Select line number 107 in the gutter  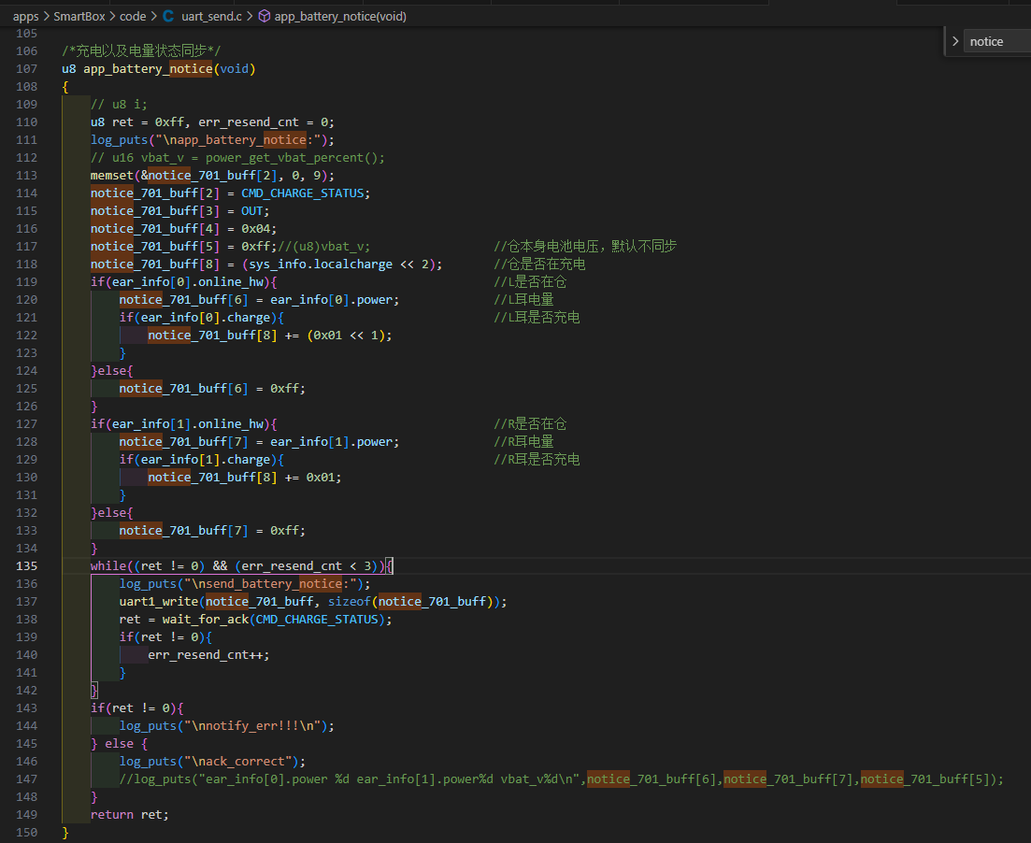27,68
